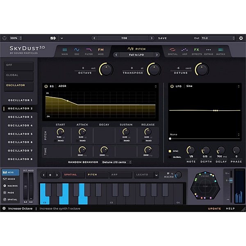Click the LFO DEPTH knob
246x246 pixels.
point(206,150)
